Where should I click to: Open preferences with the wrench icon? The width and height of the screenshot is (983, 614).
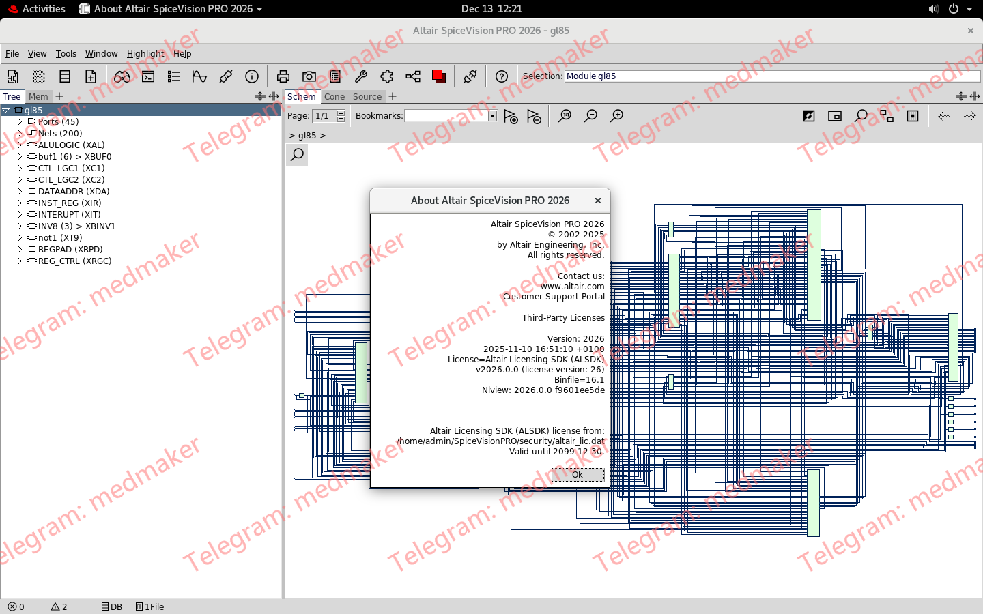coord(361,76)
